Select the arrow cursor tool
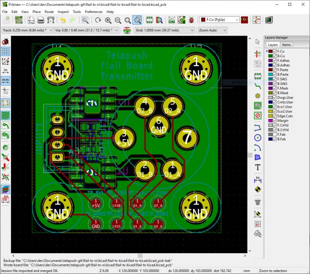Screen dimensions: 310x274 (258, 42)
